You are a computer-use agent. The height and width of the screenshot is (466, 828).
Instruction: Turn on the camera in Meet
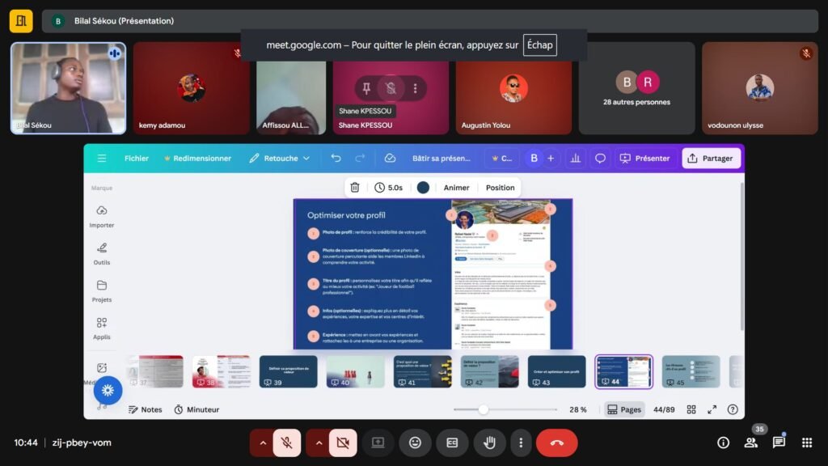(342, 443)
